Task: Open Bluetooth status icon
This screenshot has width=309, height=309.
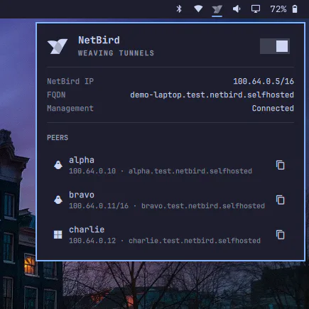Action: (179, 9)
